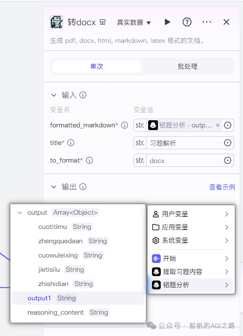Click the 变量值 column header
The width and height of the screenshot is (243, 336).
(x=143, y=110)
